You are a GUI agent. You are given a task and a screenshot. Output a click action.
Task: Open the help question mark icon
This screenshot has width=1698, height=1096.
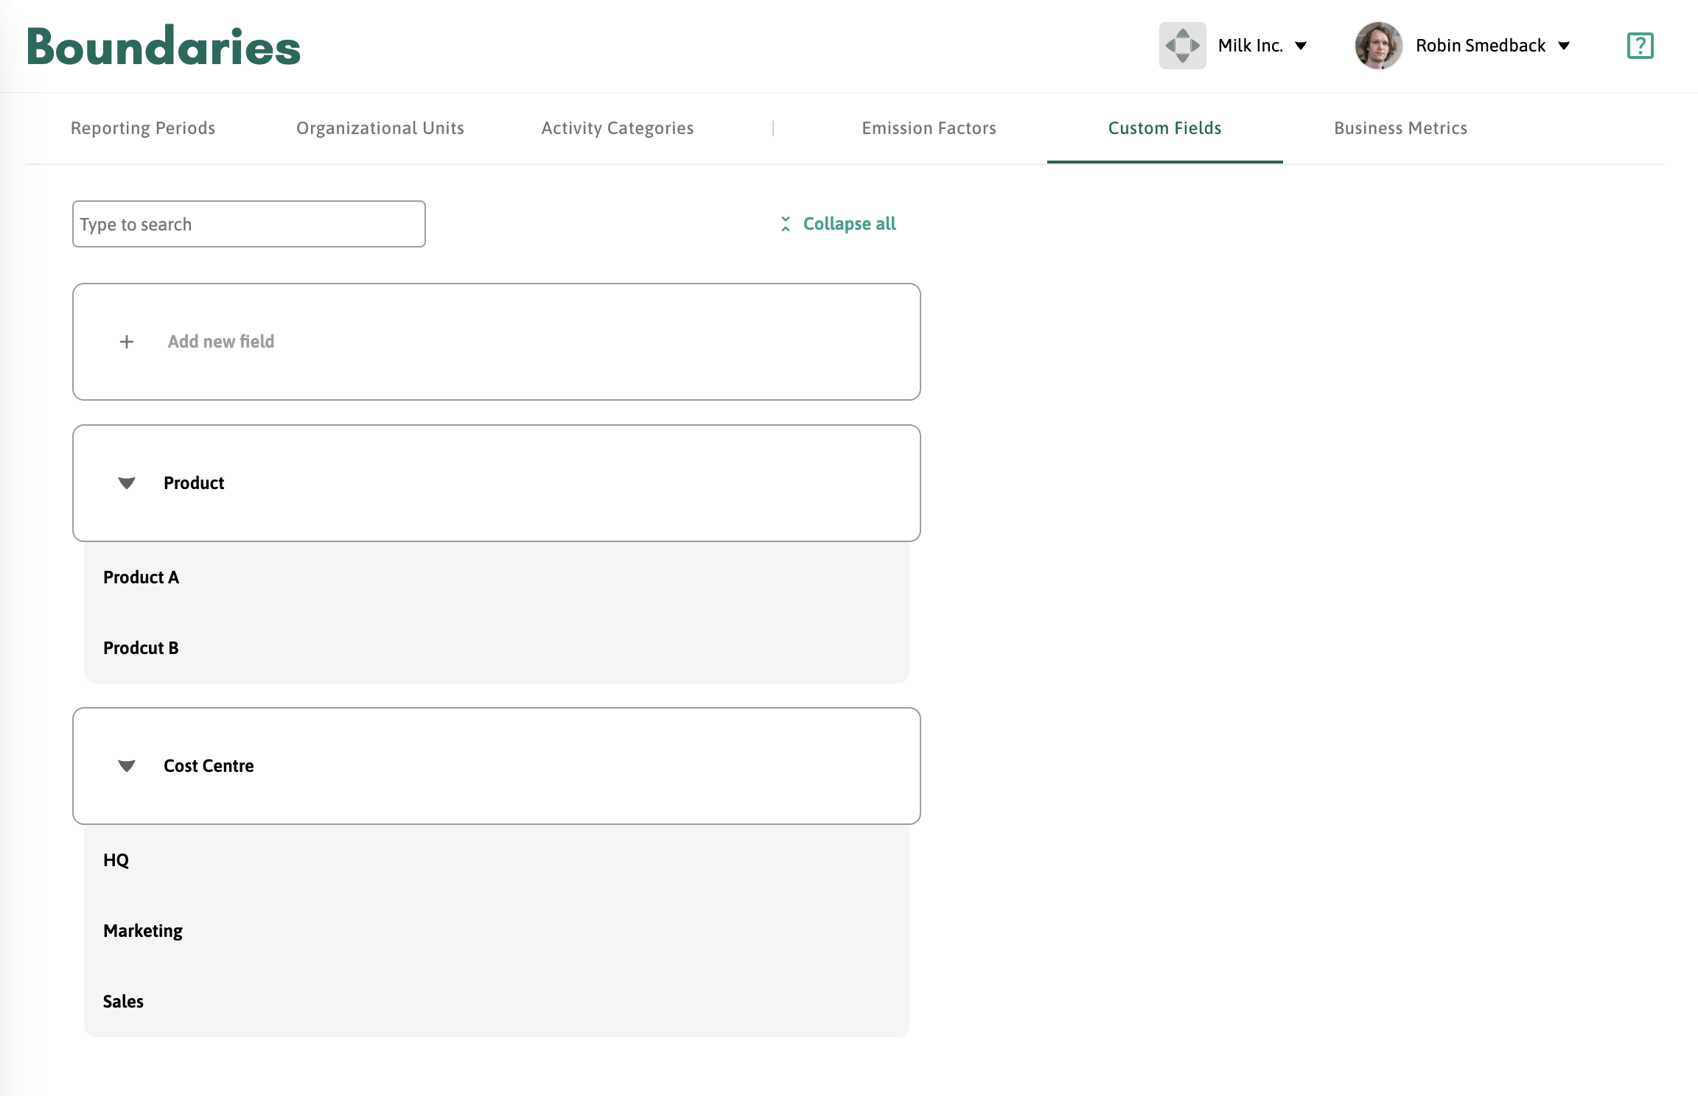(1640, 46)
